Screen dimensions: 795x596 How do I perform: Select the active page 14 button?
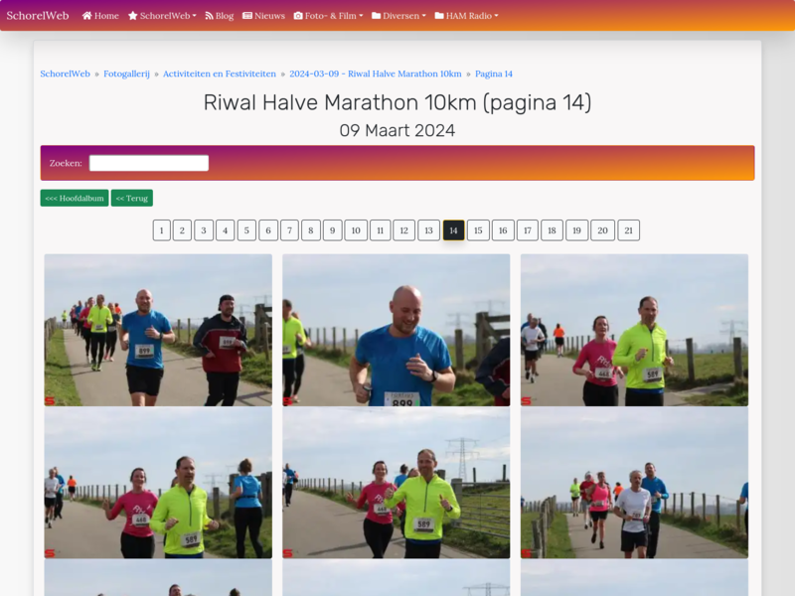click(454, 230)
